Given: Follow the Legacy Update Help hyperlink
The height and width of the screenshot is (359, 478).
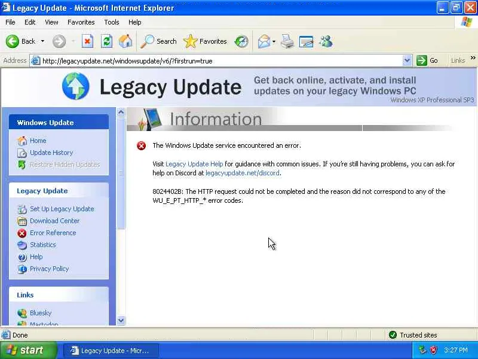Looking at the screenshot, I should click(194, 164).
